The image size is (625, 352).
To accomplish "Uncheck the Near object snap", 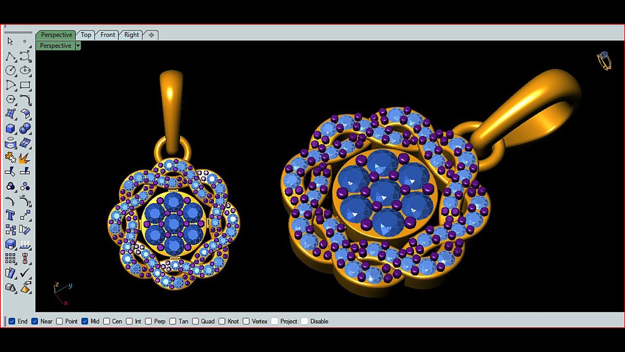I will (35, 321).
